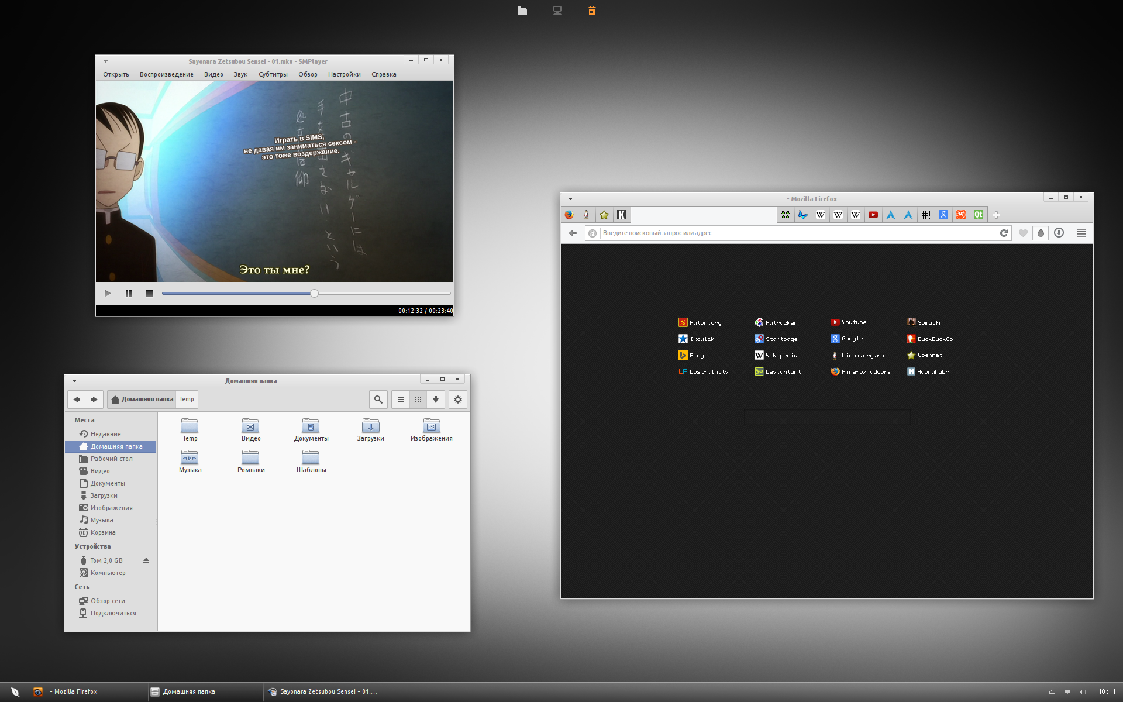Image resolution: width=1123 pixels, height=702 pixels.
Task: Click the SMPlayer seek bar handle
Action: (314, 293)
